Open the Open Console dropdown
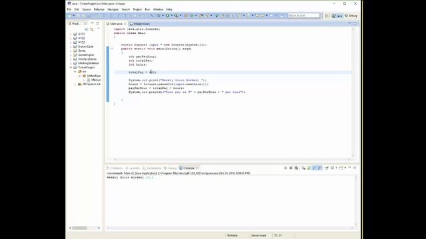426x239 pixels. pyautogui.click(x=345, y=168)
